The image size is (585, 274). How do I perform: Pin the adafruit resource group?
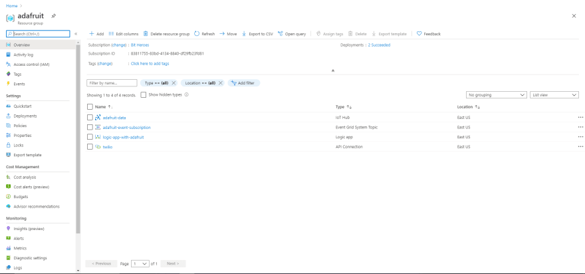click(54, 16)
